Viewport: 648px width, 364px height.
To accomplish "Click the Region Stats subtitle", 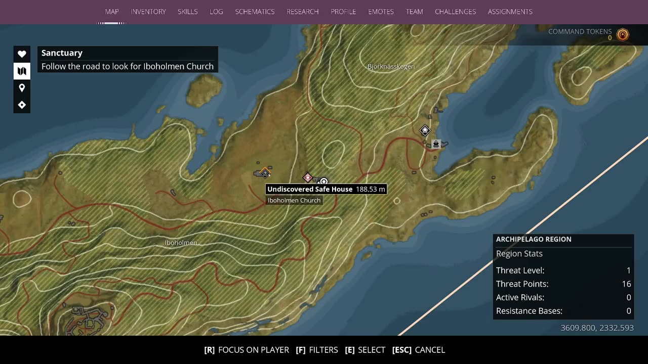I will (519, 254).
